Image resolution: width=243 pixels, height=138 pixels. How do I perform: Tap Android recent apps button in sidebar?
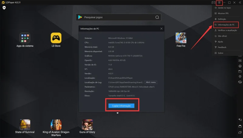click(240, 133)
